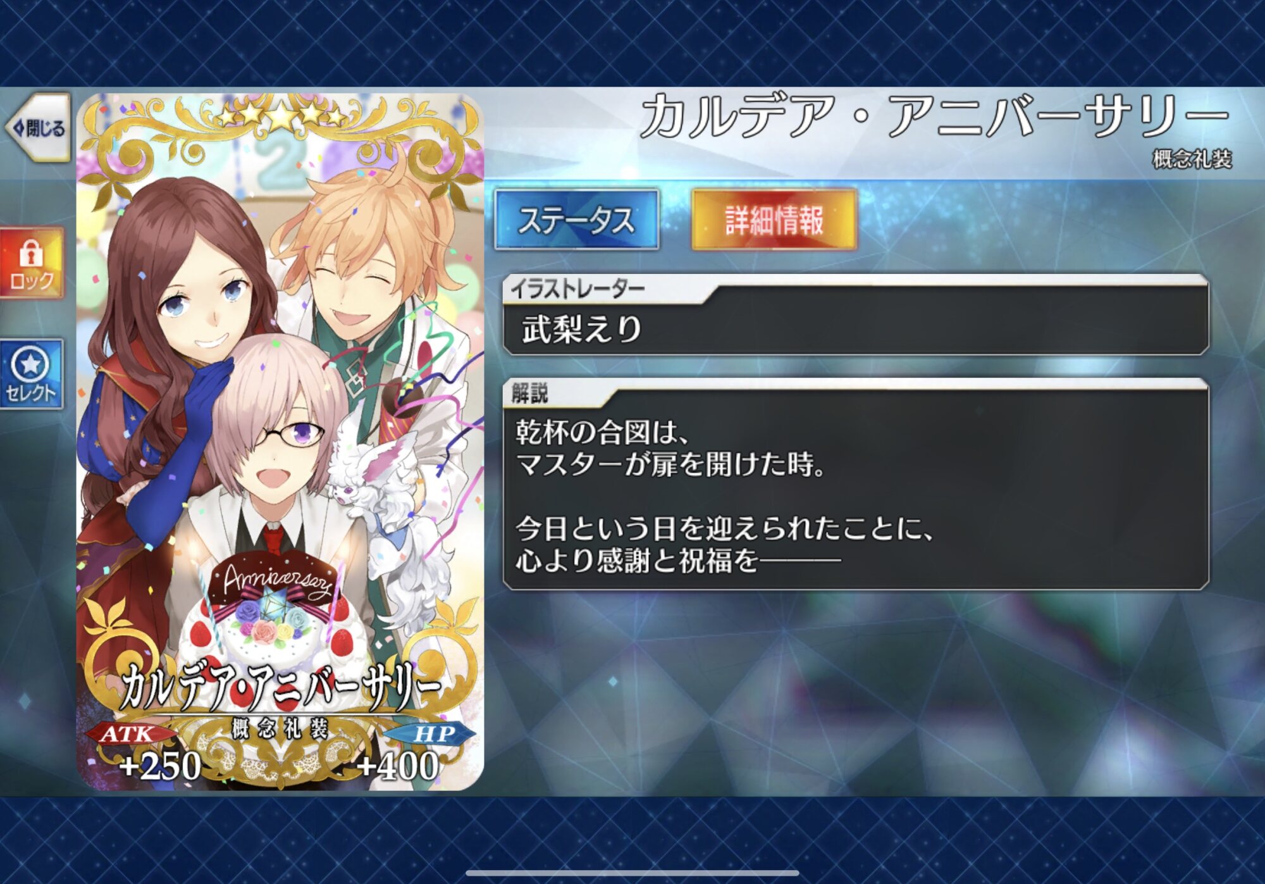Tap the イラストレーター field showing 武梨えり
Screen dimensions: 1265x884
coord(856,315)
